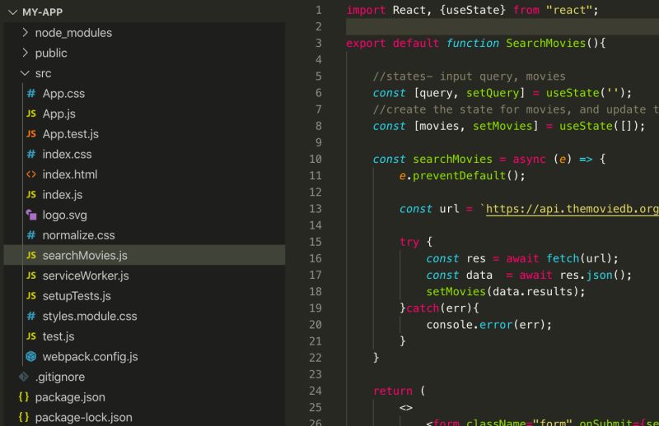This screenshot has width=659, height=426.
Task: Click the JS icon beside test.js
Action: point(31,336)
